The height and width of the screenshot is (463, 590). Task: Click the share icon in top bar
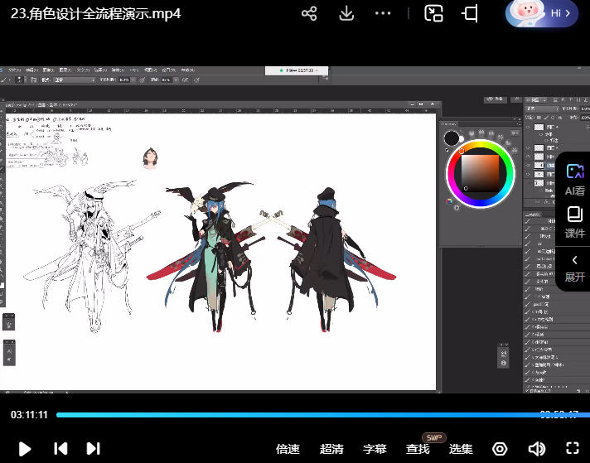pyautogui.click(x=309, y=13)
